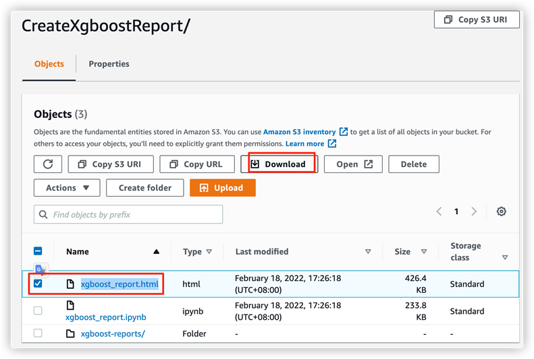534x359 pixels.
Task: Open the xgboost-reports/ folder link
Action: point(113,333)
